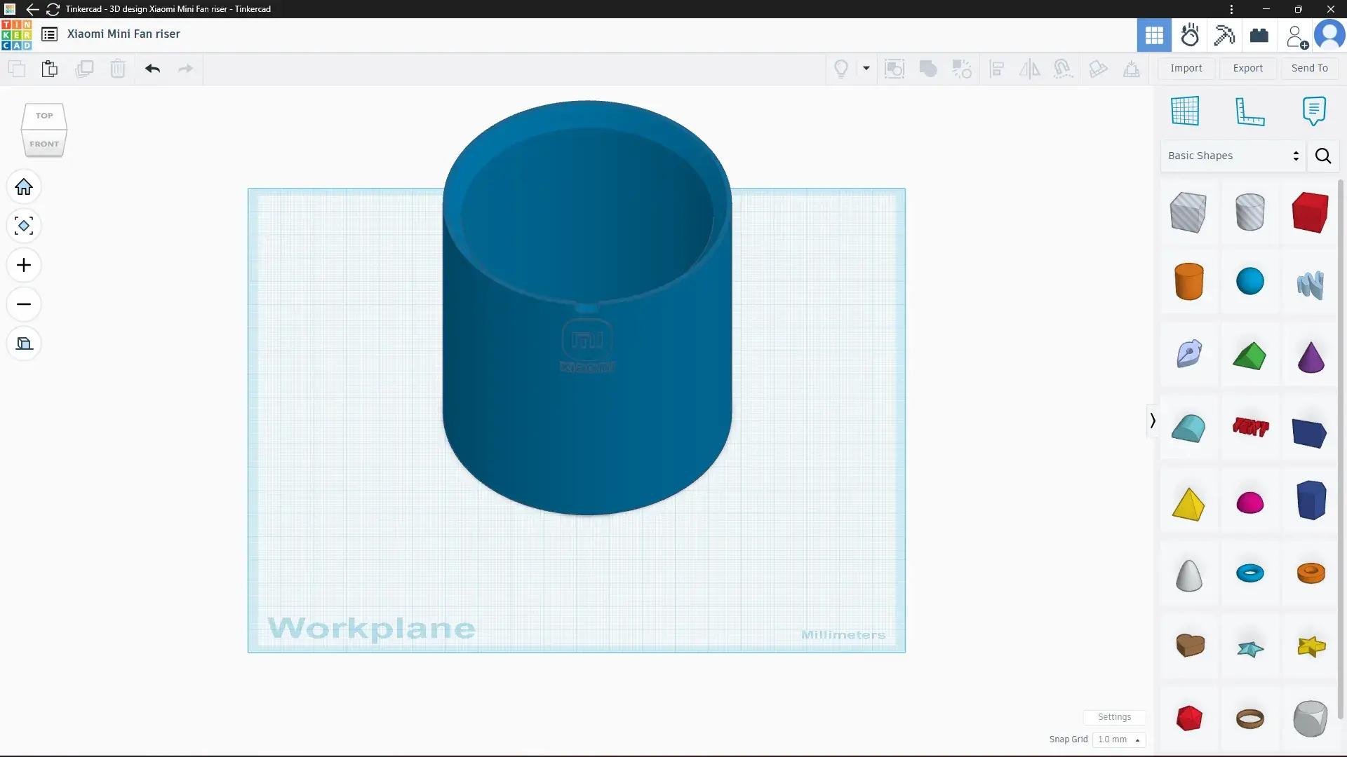
Task: Invite collaborators with the add-person icon
Action: 1297,36
